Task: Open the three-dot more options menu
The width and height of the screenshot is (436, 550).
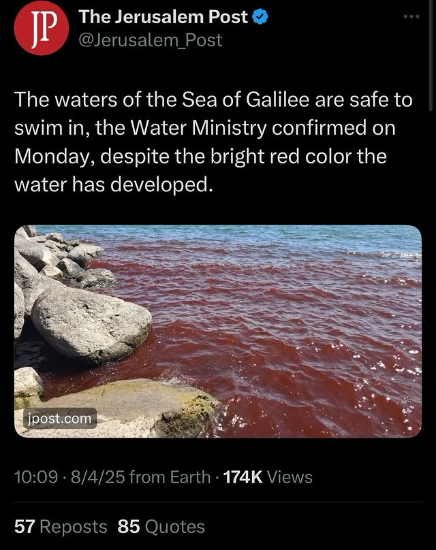Action: pos(411,16)
